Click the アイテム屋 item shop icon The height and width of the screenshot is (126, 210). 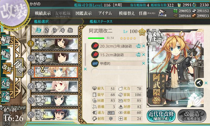click(162, 13)
